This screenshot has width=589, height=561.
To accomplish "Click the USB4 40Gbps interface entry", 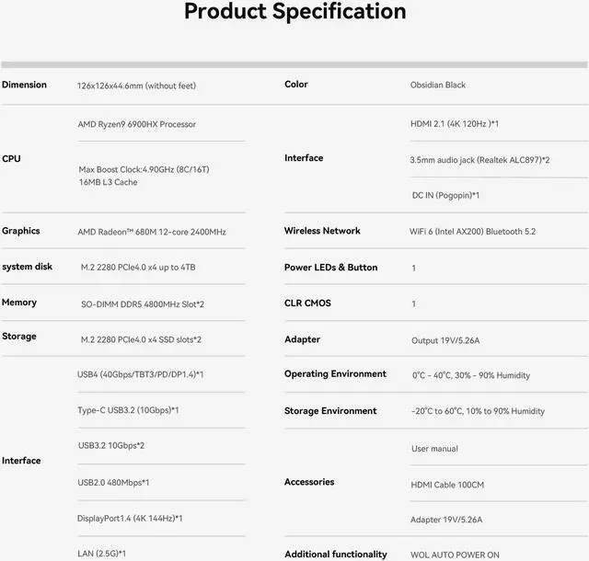I will [x=141, y=374].
